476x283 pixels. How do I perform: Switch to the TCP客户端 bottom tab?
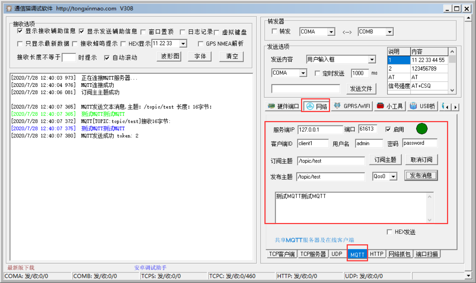281,254
